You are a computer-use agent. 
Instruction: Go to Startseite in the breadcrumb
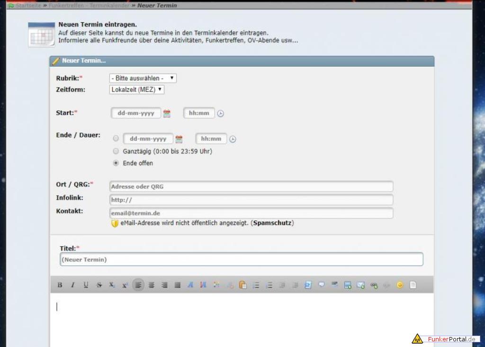[28, 6]
